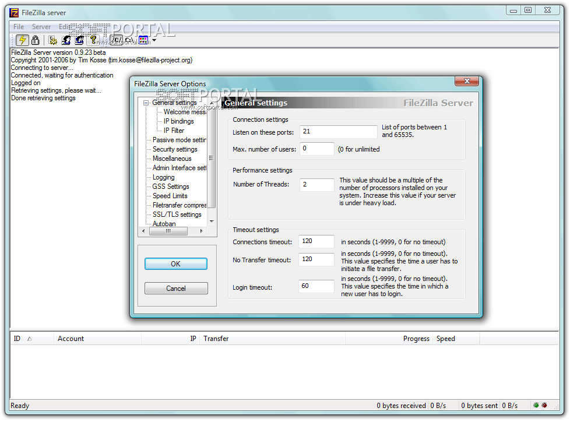Sort by the Account column header
The width and height of the screenshot is (570, 422).
pos(97,339)
